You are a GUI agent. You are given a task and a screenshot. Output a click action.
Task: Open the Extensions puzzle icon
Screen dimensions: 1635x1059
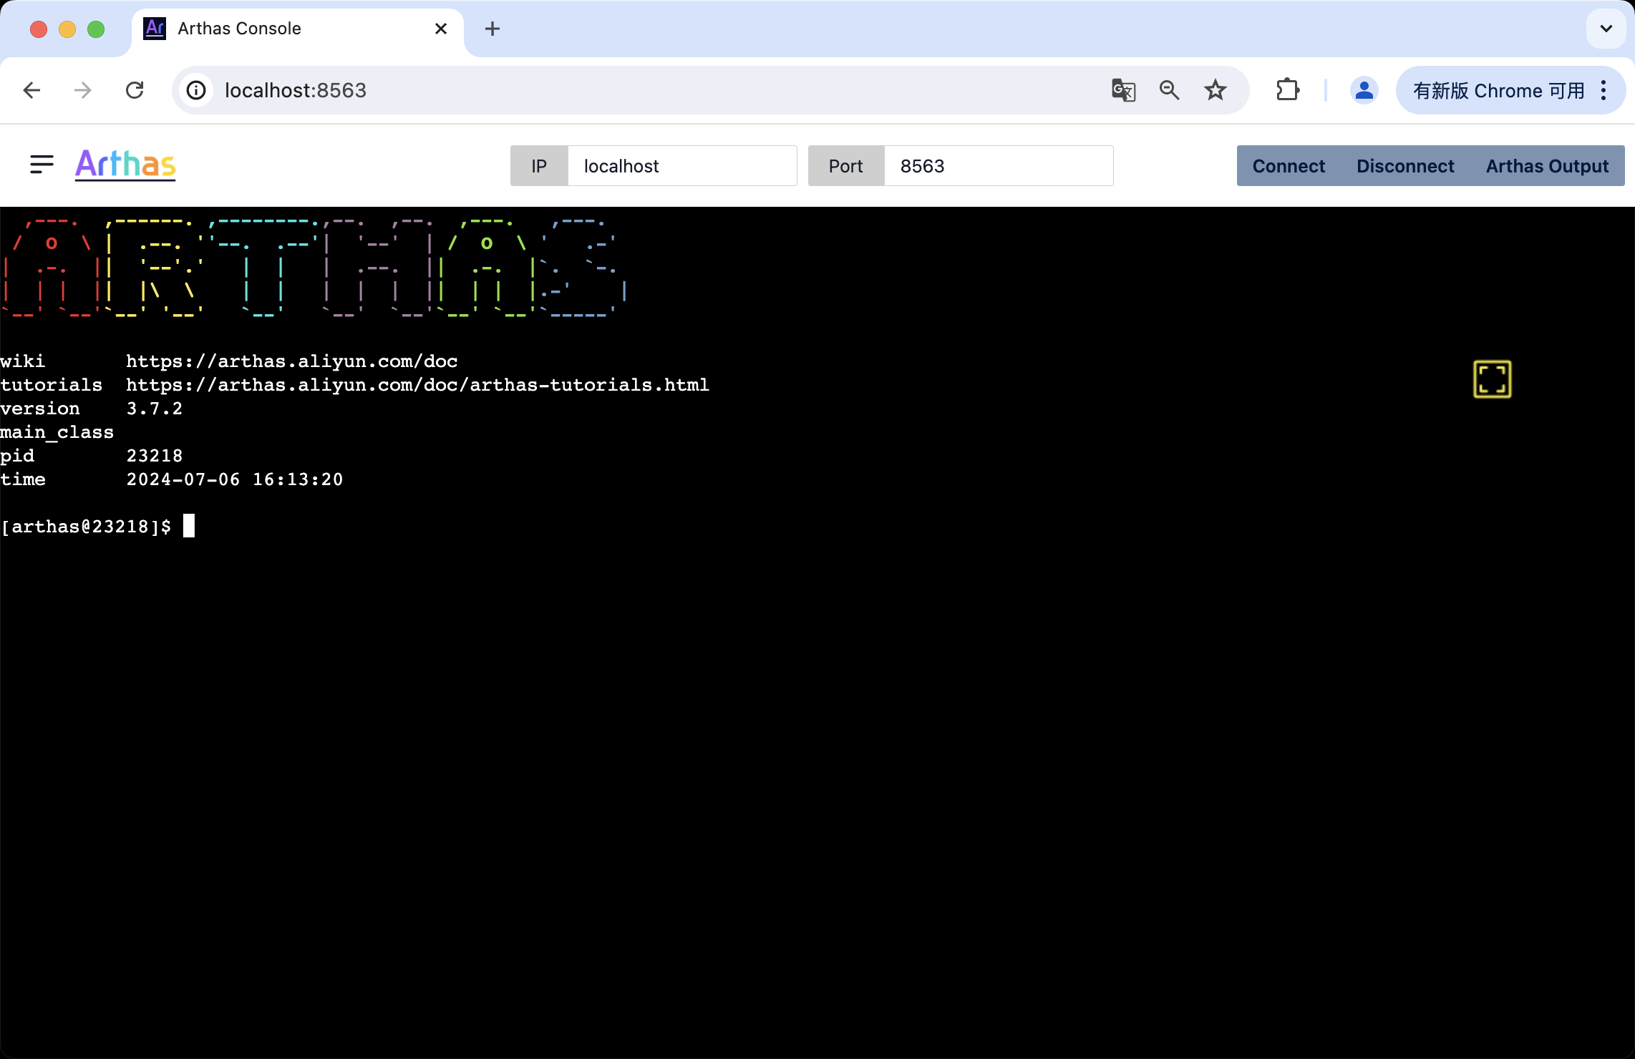(x=1288, y=90)
